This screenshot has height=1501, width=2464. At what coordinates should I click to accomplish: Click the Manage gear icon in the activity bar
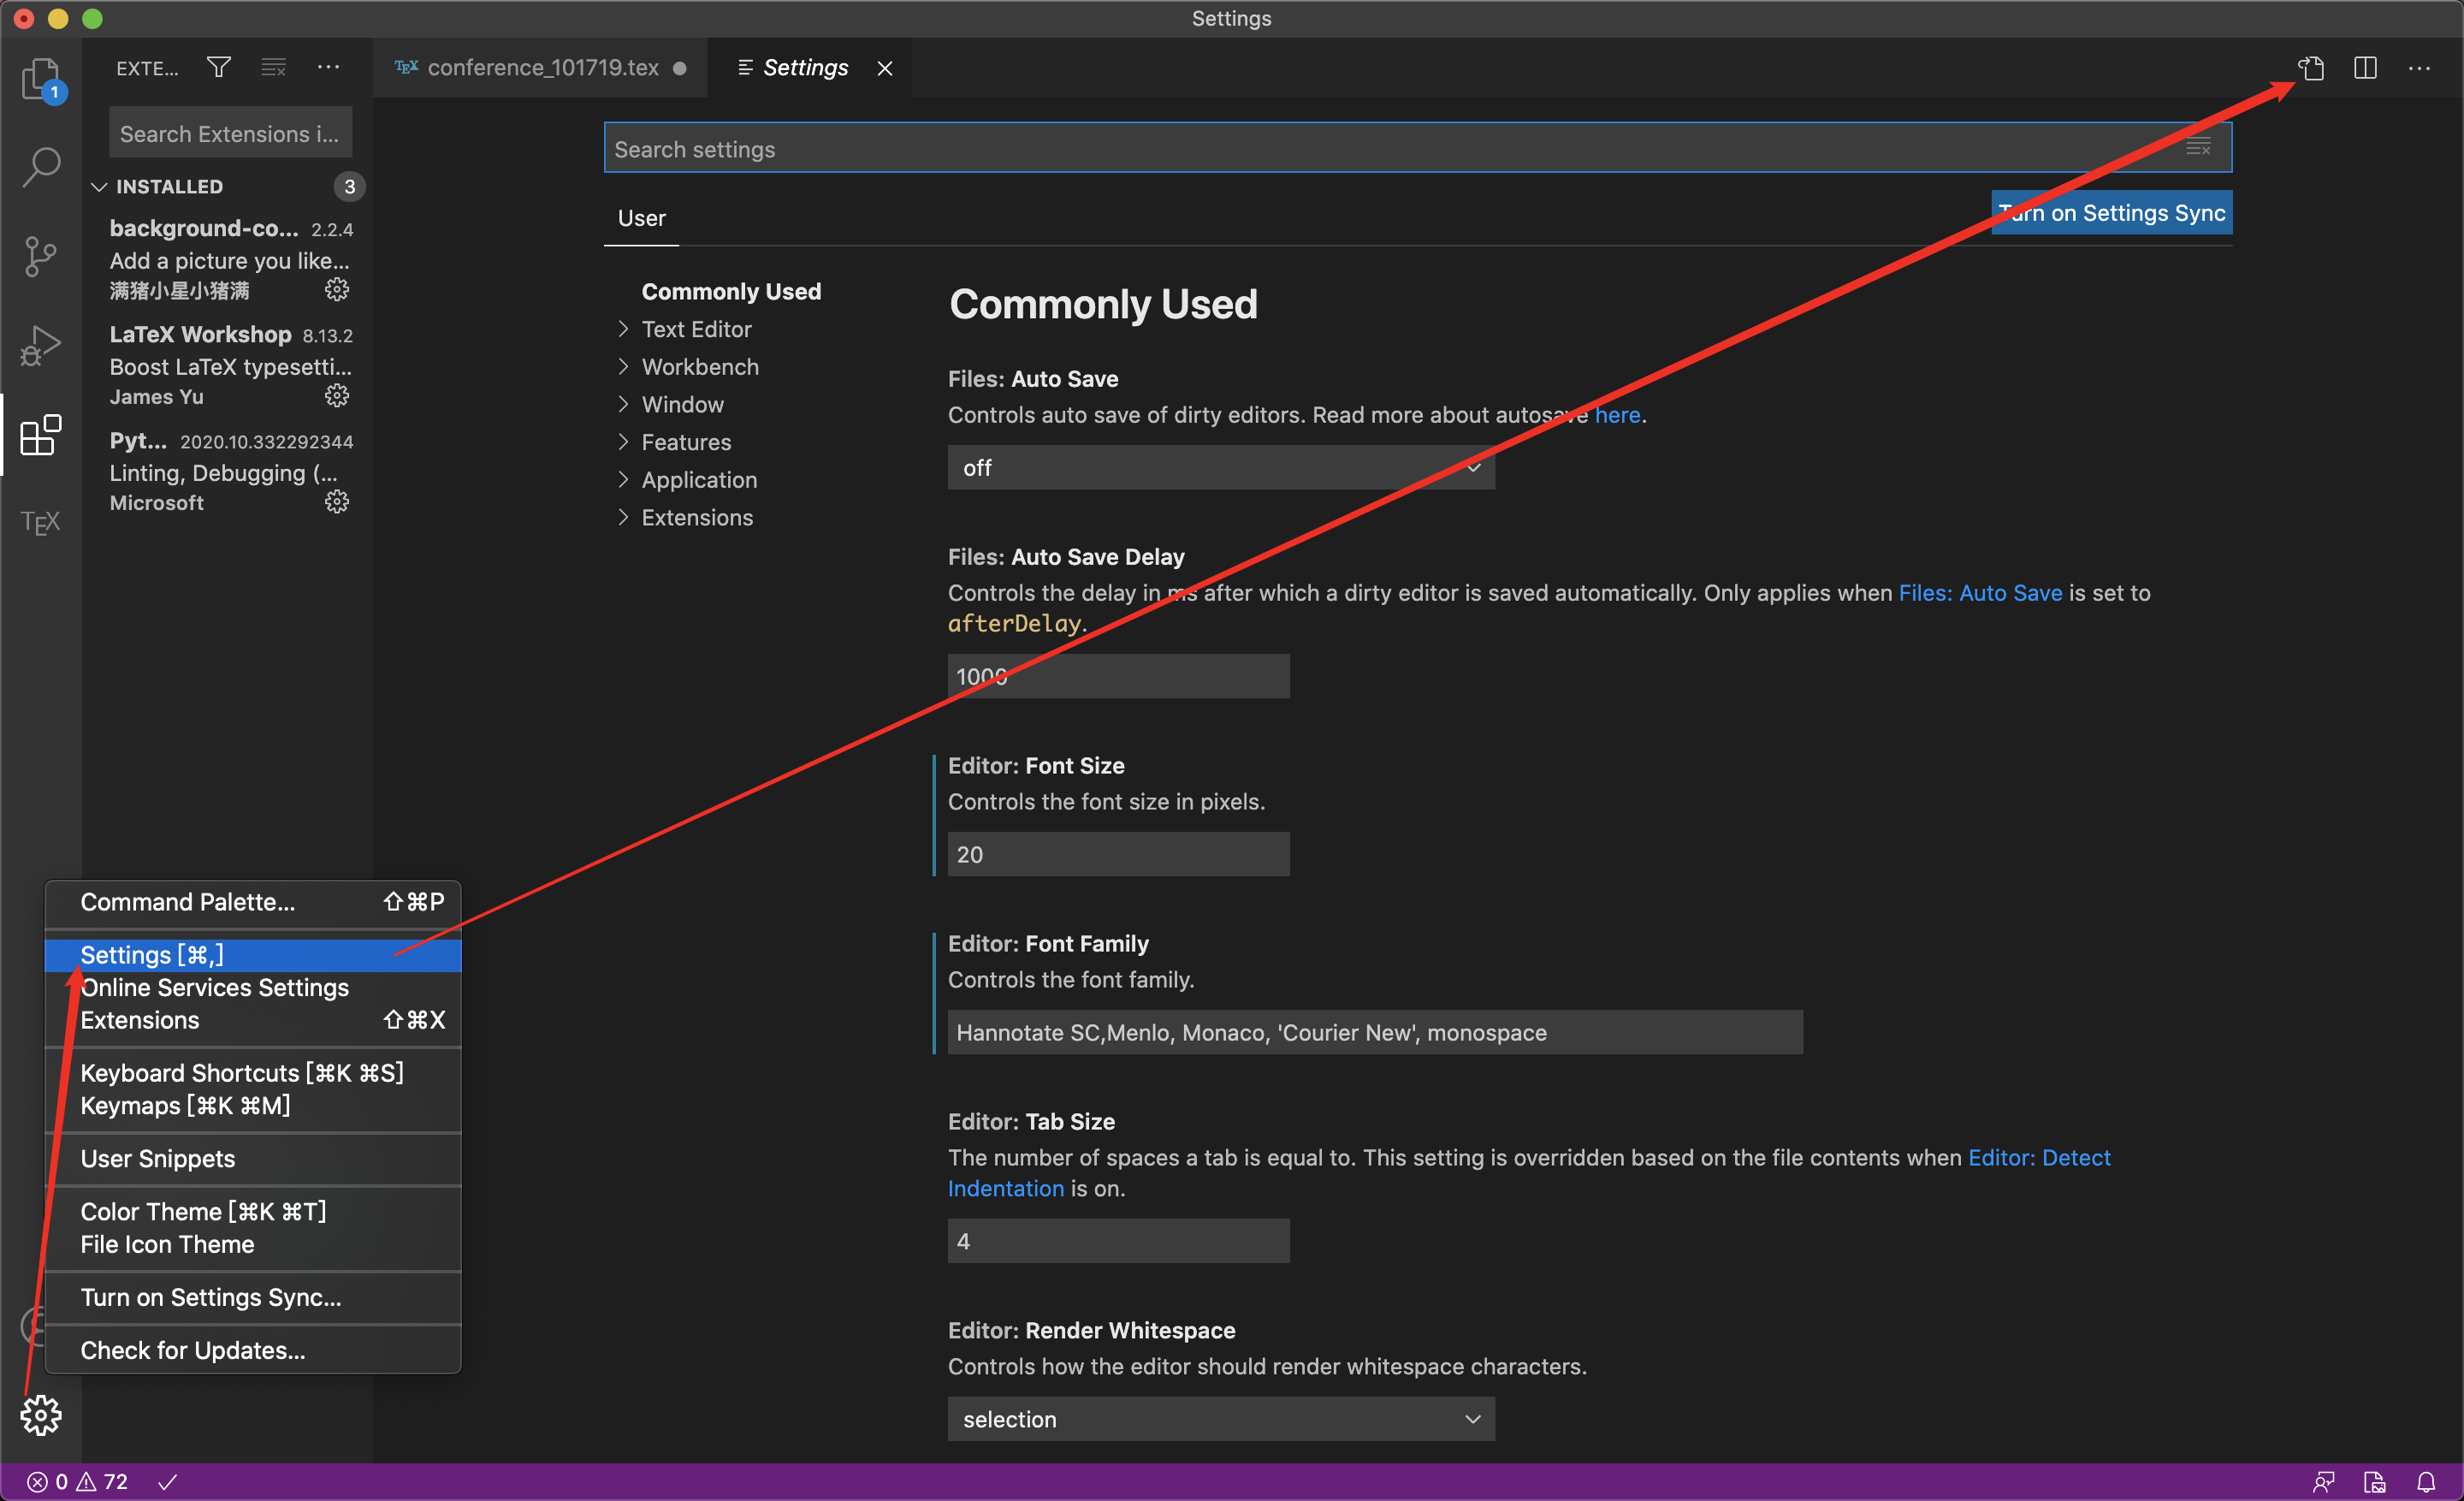pos(41,1415)
